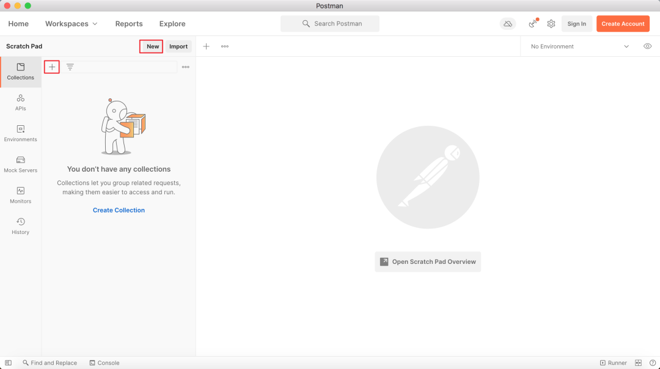Click the Sign In button
The width and height of the screenshot is (660, 369).
(x=577, y=24)
